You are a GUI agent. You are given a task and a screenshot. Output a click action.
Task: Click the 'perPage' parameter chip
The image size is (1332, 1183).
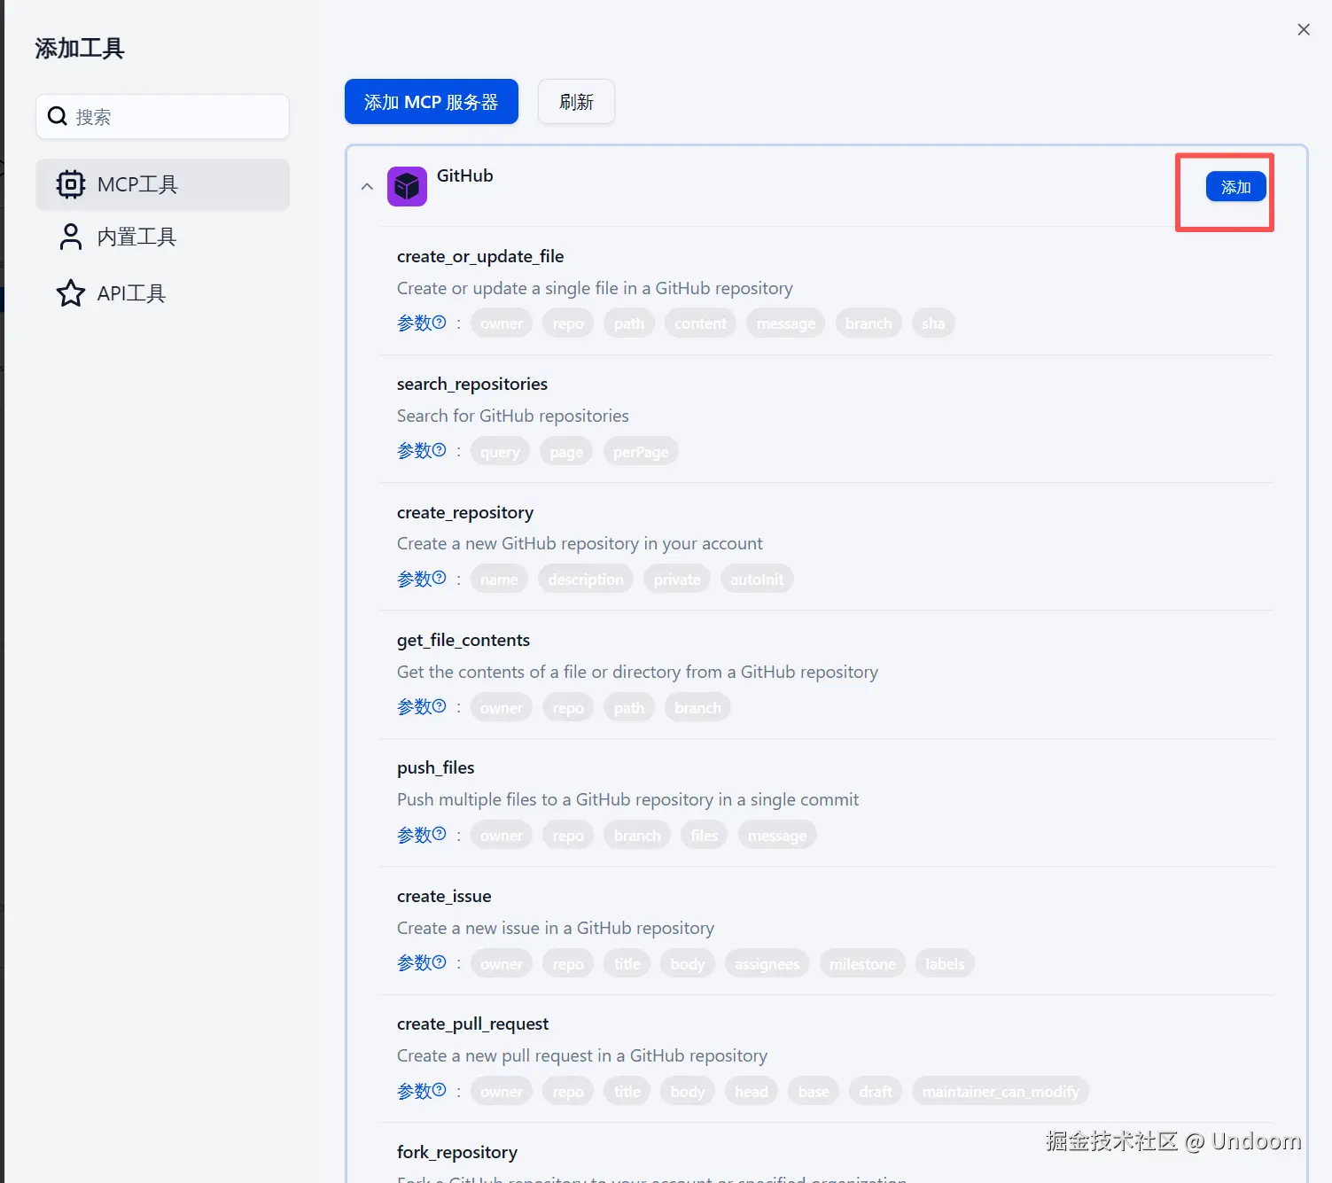click(x=641, y=451)
